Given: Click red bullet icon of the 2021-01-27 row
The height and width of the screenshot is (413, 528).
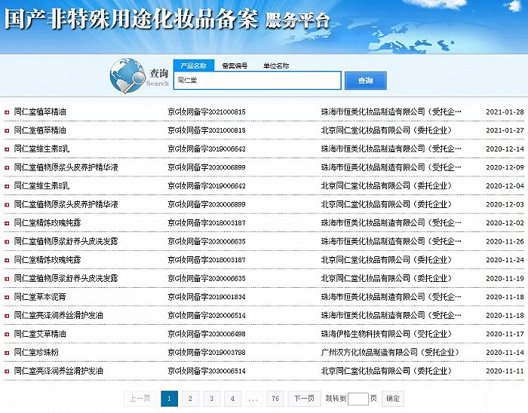Looking at the screenshot, I should pos(7,130).
